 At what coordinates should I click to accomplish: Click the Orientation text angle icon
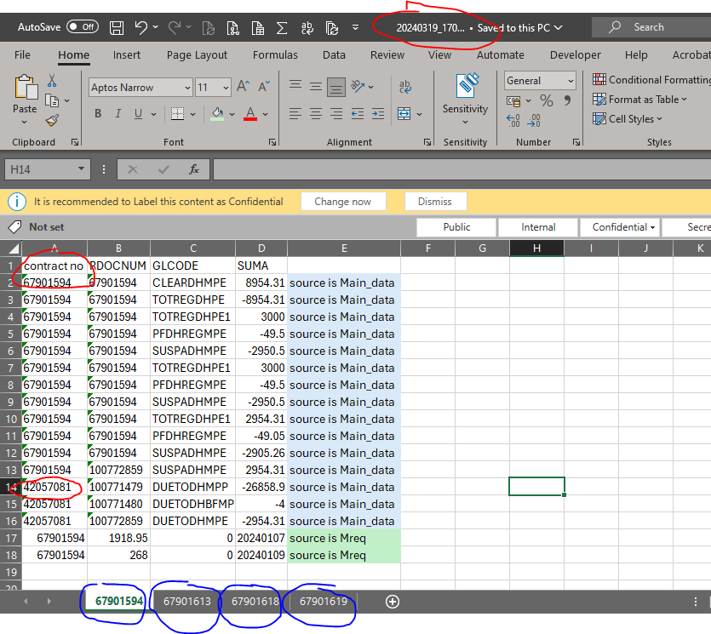358,86
